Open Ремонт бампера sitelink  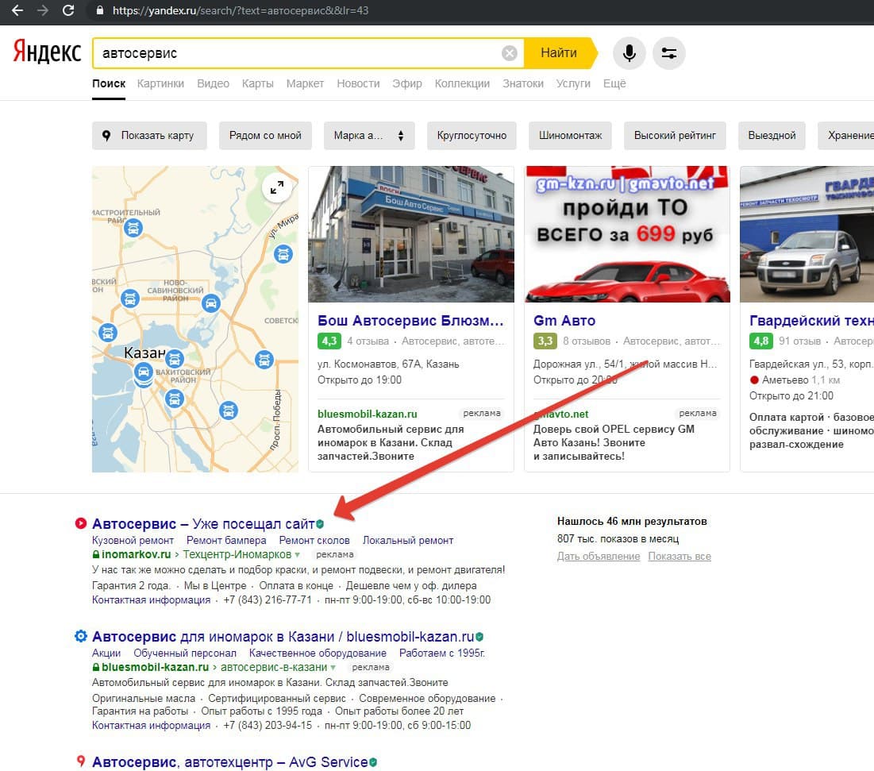pos(226,540)
